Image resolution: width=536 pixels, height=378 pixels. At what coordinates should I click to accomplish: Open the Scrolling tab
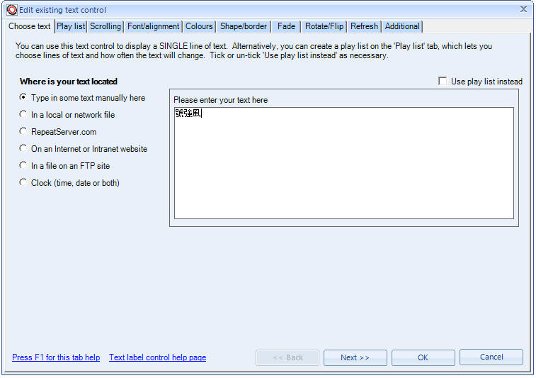[106, 26]
